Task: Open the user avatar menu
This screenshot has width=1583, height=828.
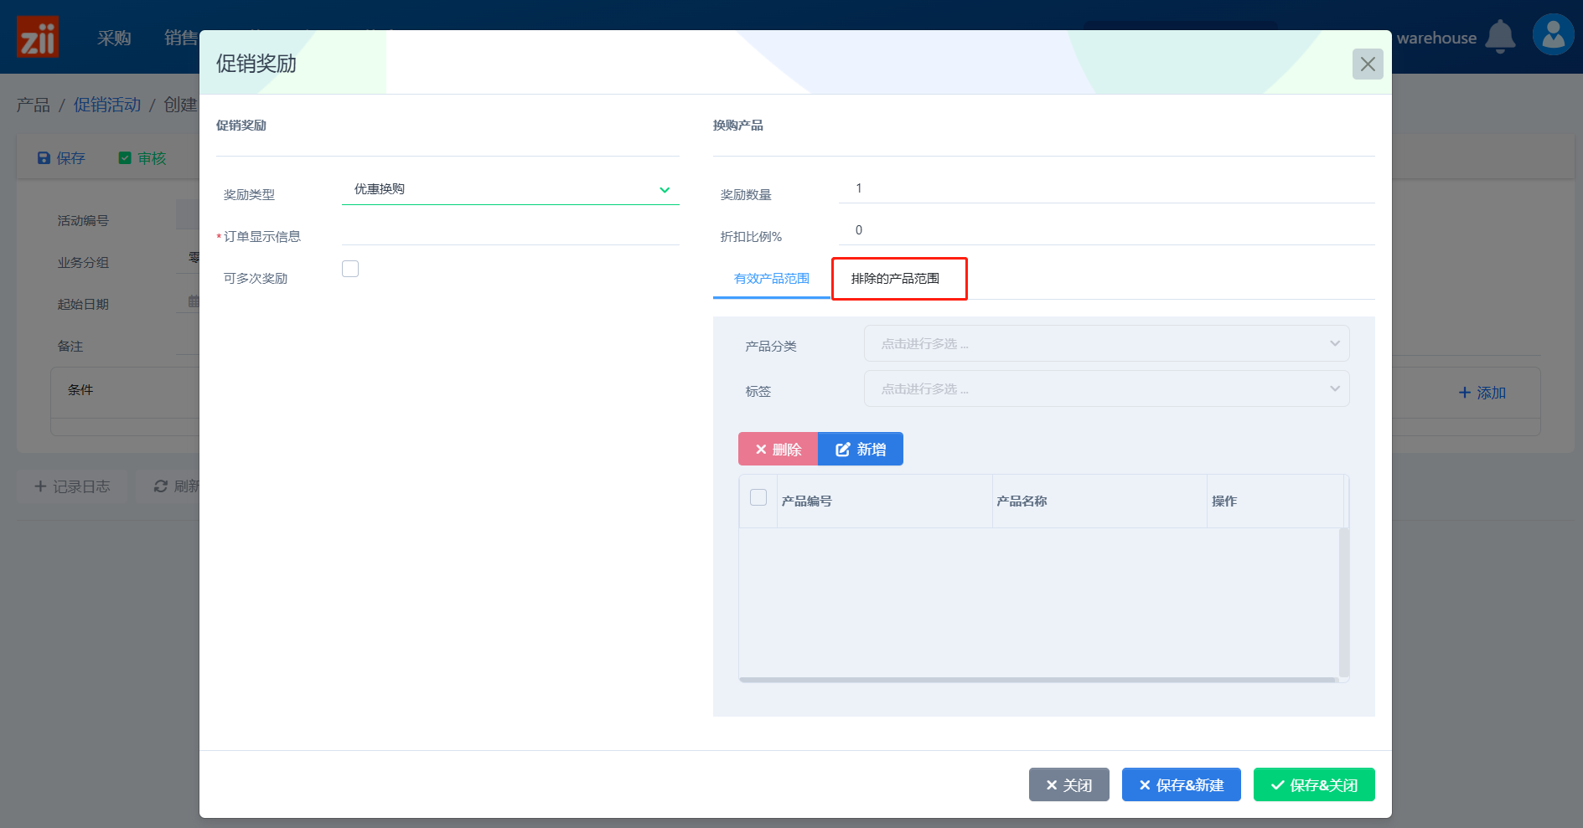Action: (x=1553, y=35)
